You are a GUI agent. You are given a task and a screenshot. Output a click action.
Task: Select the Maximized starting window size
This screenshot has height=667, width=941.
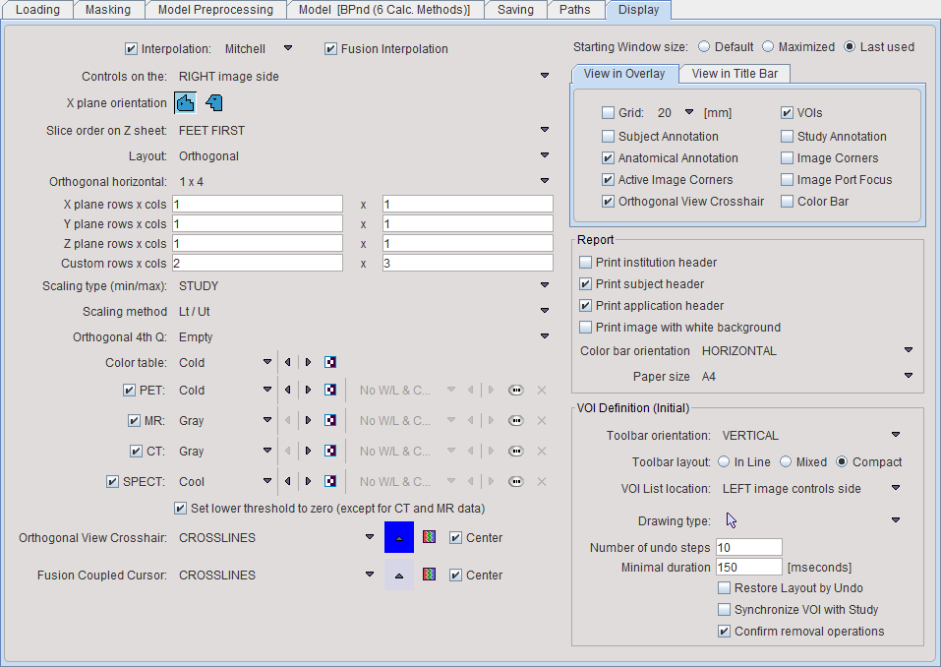(768, 47)
